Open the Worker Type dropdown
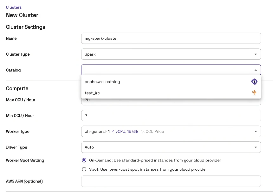The height and width of the screenshot is (192, 273). pyautogui.click(x=171, y=131)
